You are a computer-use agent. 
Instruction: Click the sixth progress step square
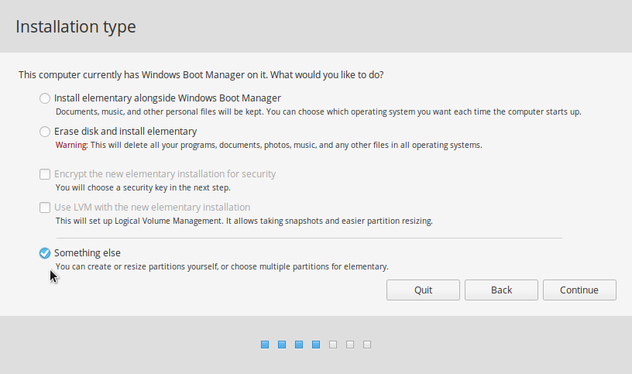point(350,345)
